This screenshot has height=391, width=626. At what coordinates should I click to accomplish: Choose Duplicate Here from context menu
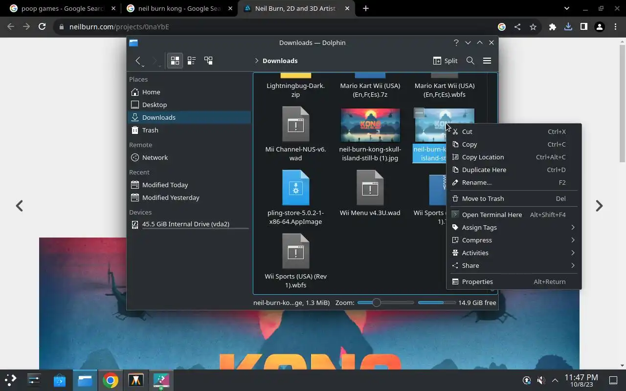pos(514,170)
